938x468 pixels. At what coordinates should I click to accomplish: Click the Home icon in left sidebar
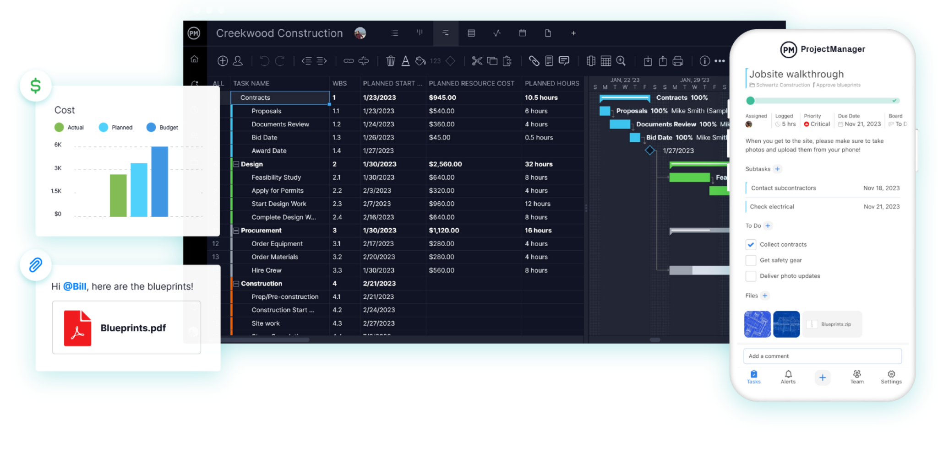(194, 59)
